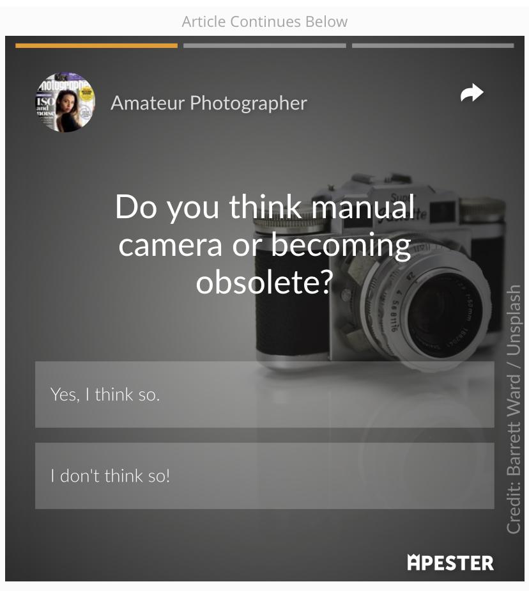This screenshot has height=591, width=529.
Task: Click the "Do you think manual camera" question text
Action: (264, 207)
